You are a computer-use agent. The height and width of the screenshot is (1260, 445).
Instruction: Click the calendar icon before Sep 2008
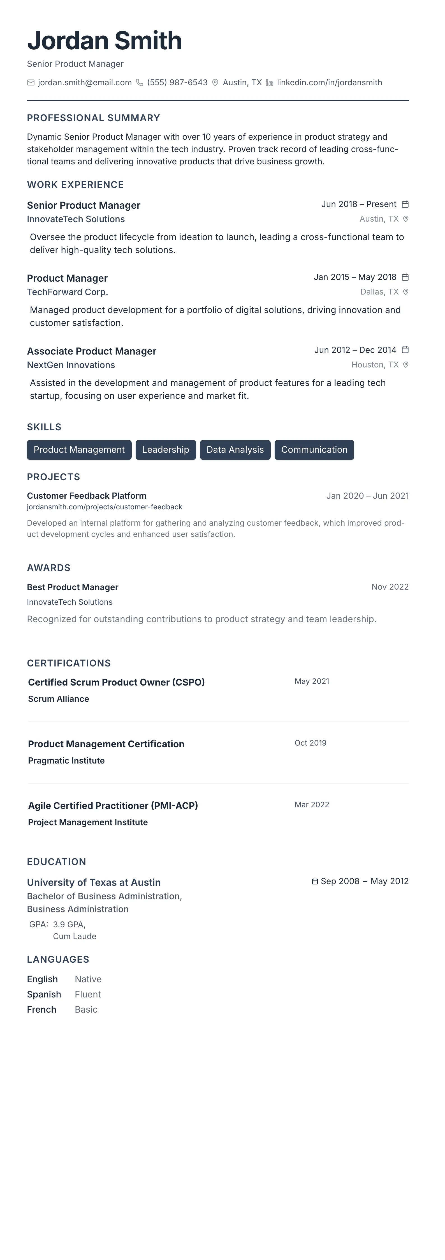click(x=315, y=881)
